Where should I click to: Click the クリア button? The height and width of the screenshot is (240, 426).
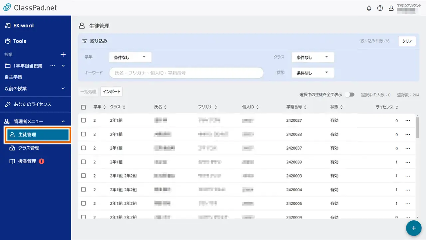pyautogui.click(x=407, y=41)
